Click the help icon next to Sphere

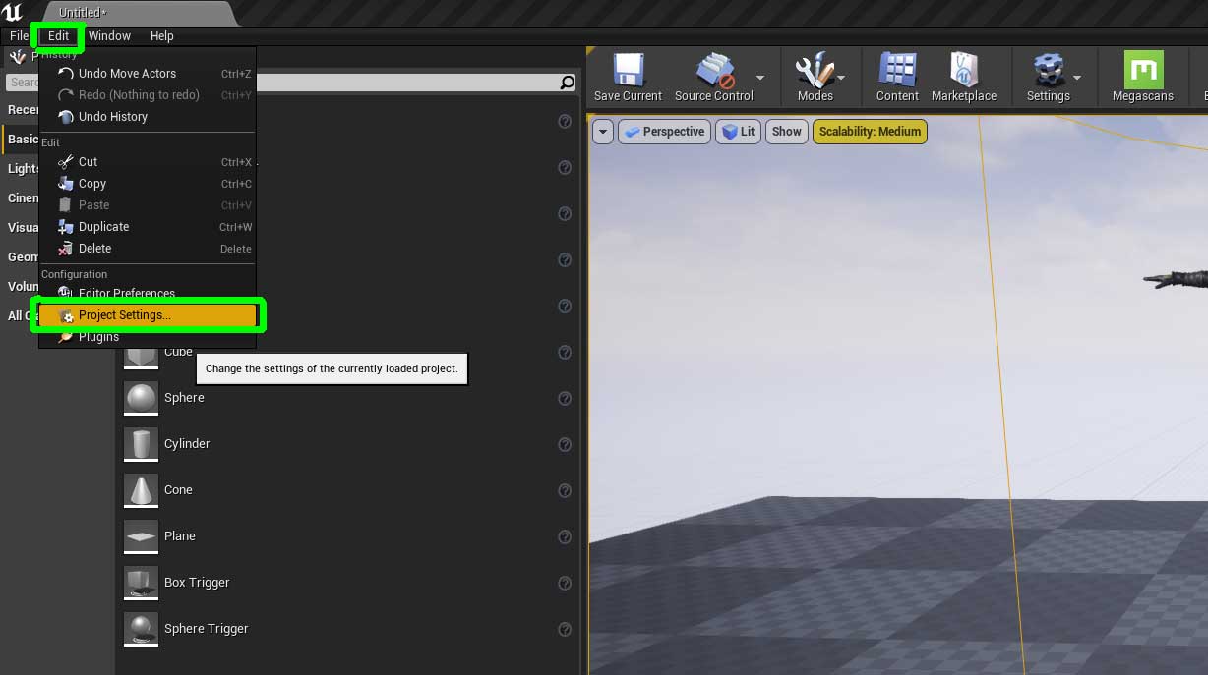(565, 399)
